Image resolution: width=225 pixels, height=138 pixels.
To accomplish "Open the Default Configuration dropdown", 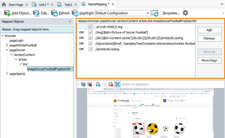I will [123, 13].
